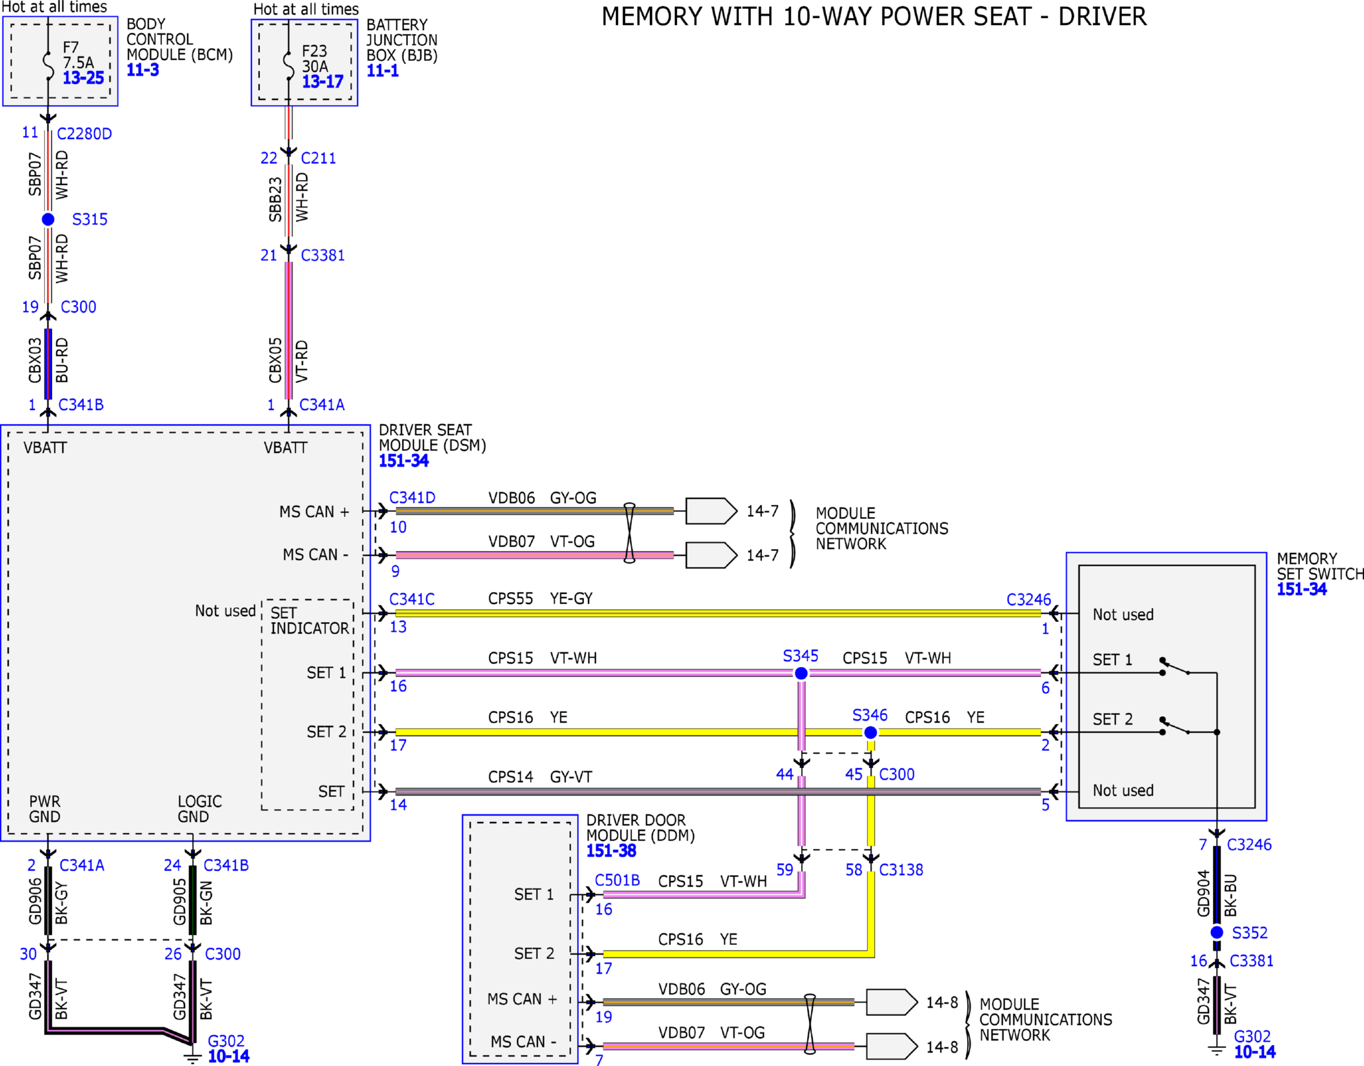Open the 11-1 Battery Junction Box reference
Viewport: 1364px width, 1066px height.
pyautogui.click(x=382, y=70)
